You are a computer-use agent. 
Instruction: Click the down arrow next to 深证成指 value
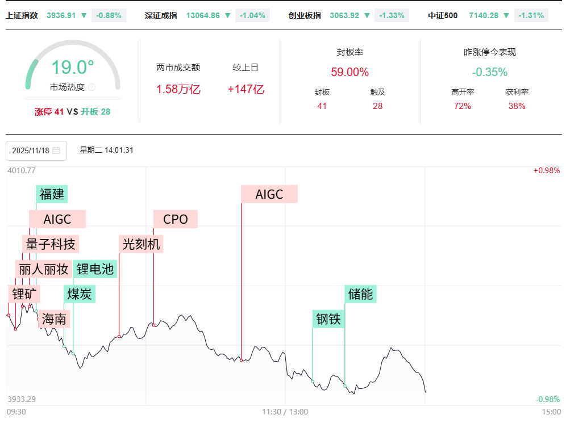(x=228, y=15)
